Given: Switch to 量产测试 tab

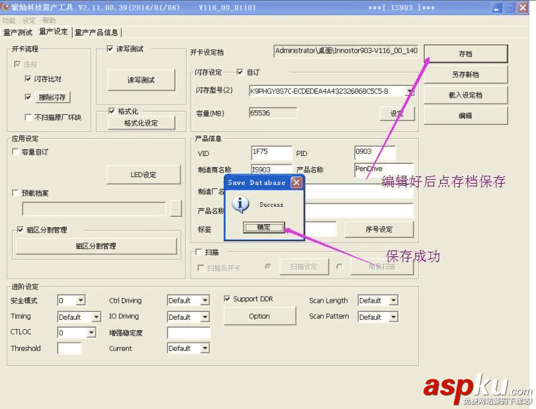Looking at the screenshot, I should click(x=18, y=32).
